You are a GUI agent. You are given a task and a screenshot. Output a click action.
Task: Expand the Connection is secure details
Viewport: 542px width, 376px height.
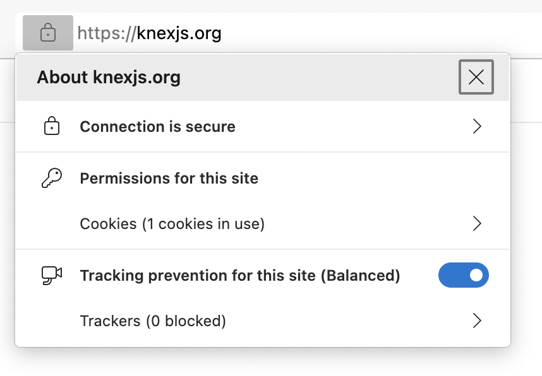pyautogui.click(x=478, y=126)
